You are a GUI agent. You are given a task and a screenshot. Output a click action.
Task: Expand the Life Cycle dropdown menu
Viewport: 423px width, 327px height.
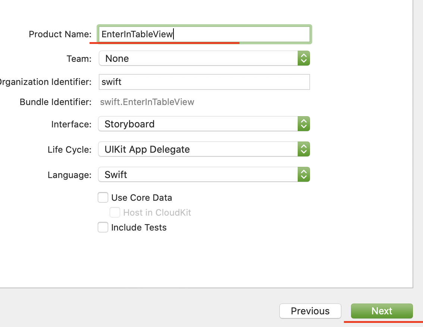(198, 149)
